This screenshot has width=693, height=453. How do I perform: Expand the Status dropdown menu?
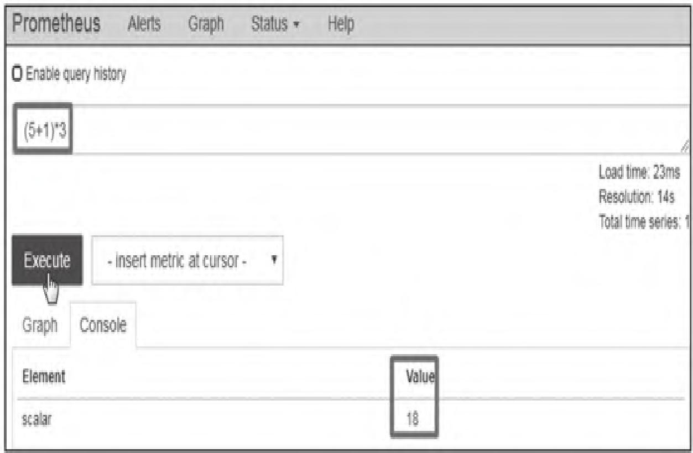click(x=275, y=24)
